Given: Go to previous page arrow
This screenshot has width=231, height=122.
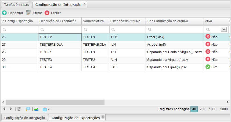Looking at the screenshot, I should pos(4,109).
